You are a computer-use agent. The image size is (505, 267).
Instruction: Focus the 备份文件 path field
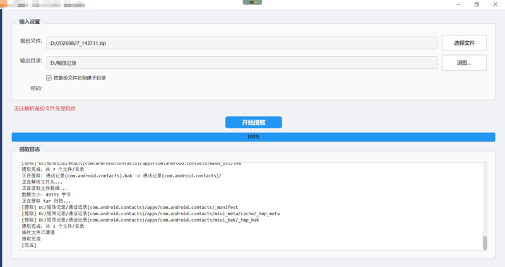pos(242,43)
